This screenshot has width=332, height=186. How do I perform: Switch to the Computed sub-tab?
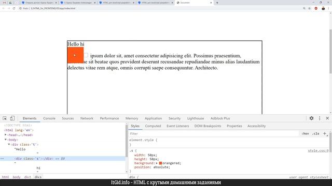pos(153,126)
